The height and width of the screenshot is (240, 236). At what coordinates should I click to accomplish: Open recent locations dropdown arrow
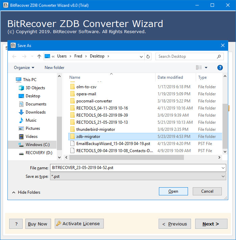click(32, 56)
